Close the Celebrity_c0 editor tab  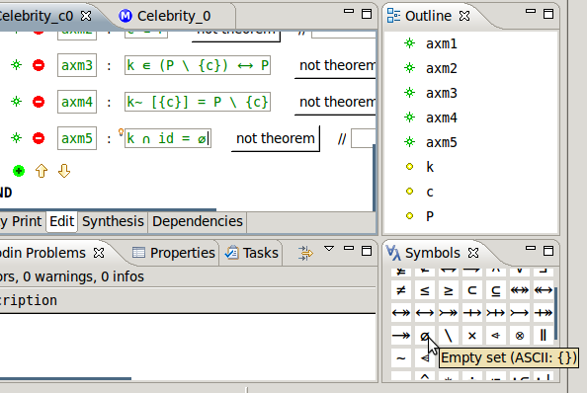click(x=86, y=16)
